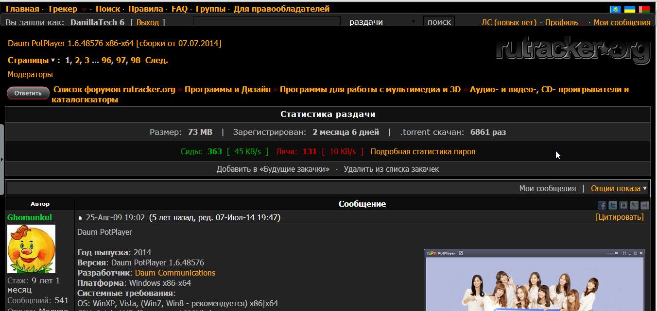Click the Ответить reply button
Screen dimensions: 657x311
click(28, 93)
